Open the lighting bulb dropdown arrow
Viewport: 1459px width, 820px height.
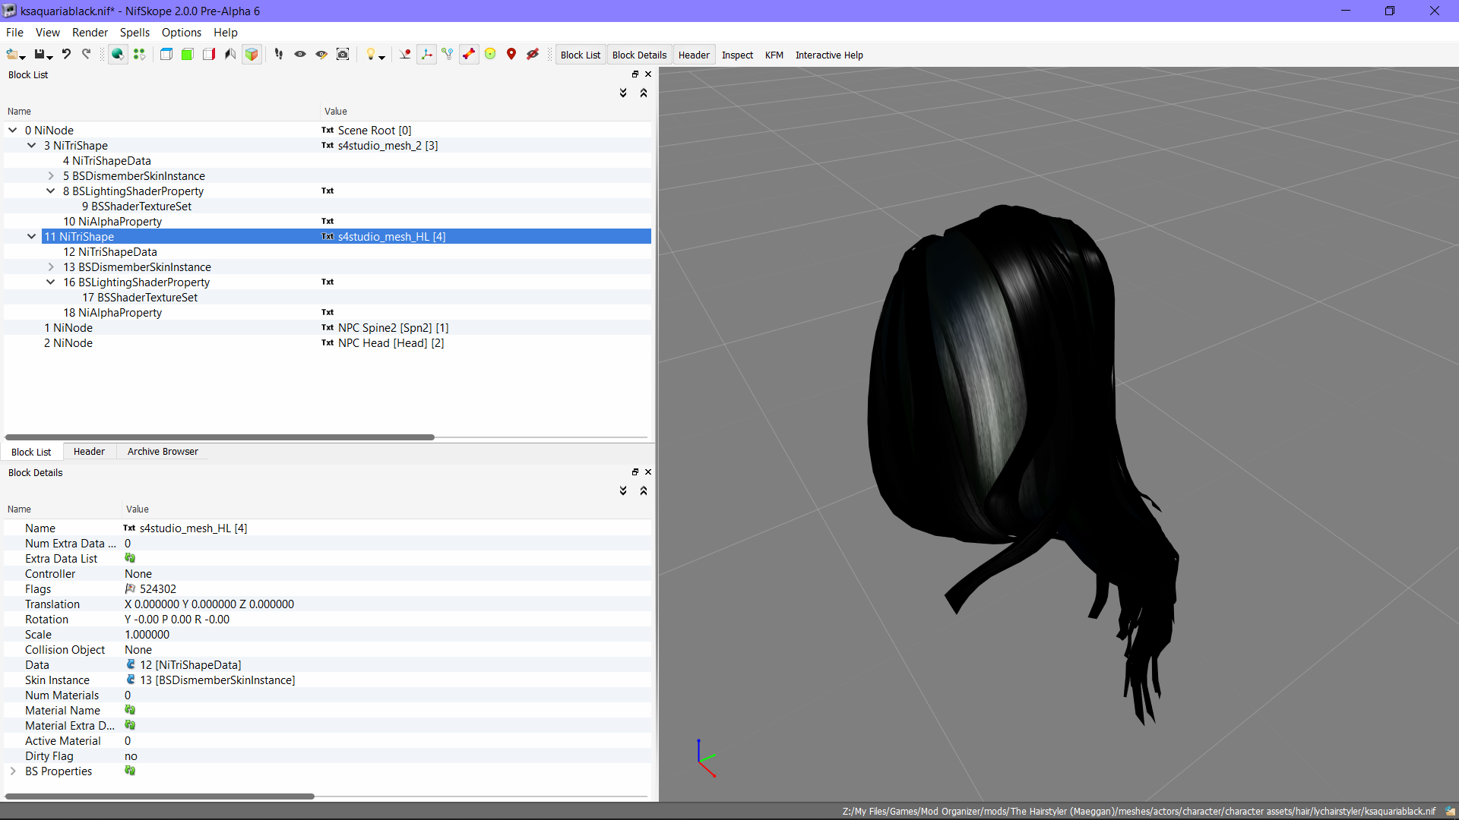(381, 57)
